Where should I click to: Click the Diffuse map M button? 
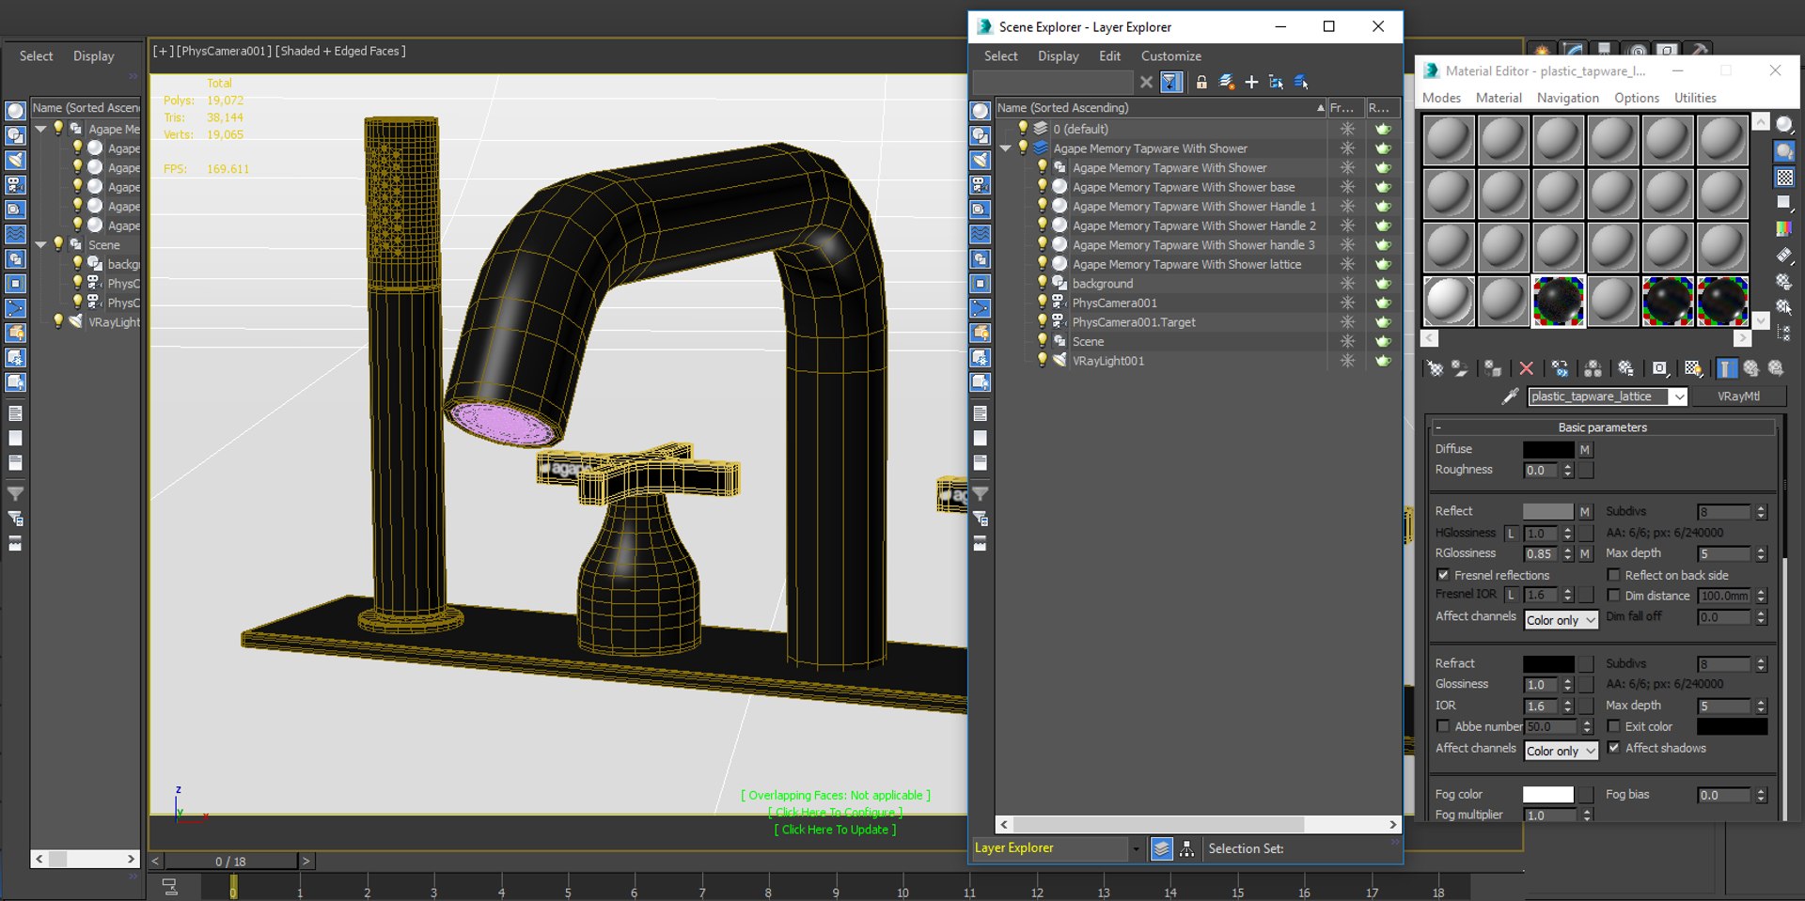[x=1584, y=450]
